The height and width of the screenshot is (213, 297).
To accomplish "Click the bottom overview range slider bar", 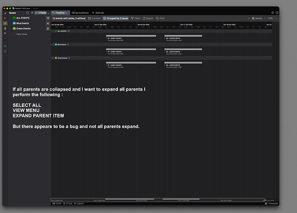I will click(158, 200).
